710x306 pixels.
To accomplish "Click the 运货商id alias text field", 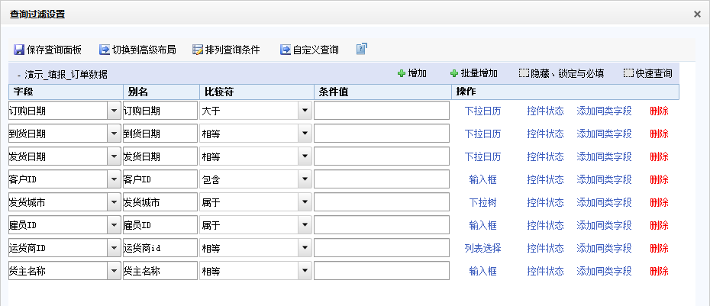I will coord(160,248).
